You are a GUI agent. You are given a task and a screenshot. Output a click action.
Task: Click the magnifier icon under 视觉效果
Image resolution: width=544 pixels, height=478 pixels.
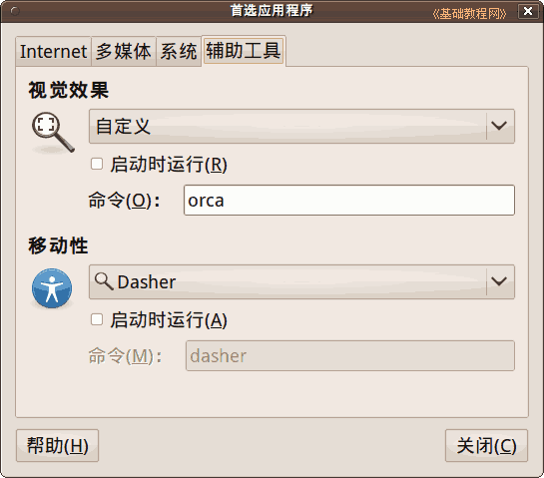[x=53, y=133]
